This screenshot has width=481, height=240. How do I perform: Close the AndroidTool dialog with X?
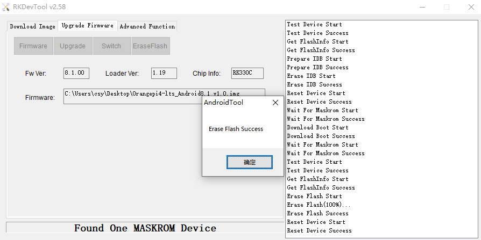275,103
